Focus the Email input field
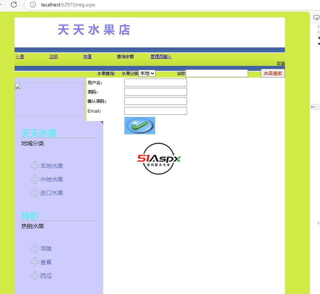The height and width of the screenshot is (294, 320). pos(156,111)
